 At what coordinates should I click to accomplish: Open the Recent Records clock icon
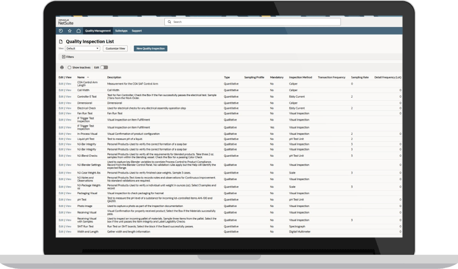[x=61, y=31]
